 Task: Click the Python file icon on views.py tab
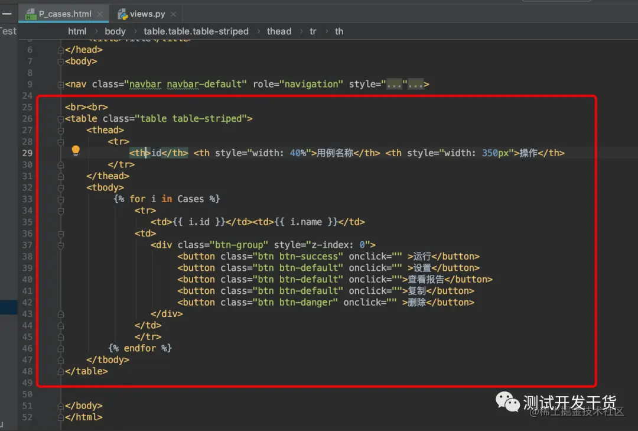tap(122, 14)
